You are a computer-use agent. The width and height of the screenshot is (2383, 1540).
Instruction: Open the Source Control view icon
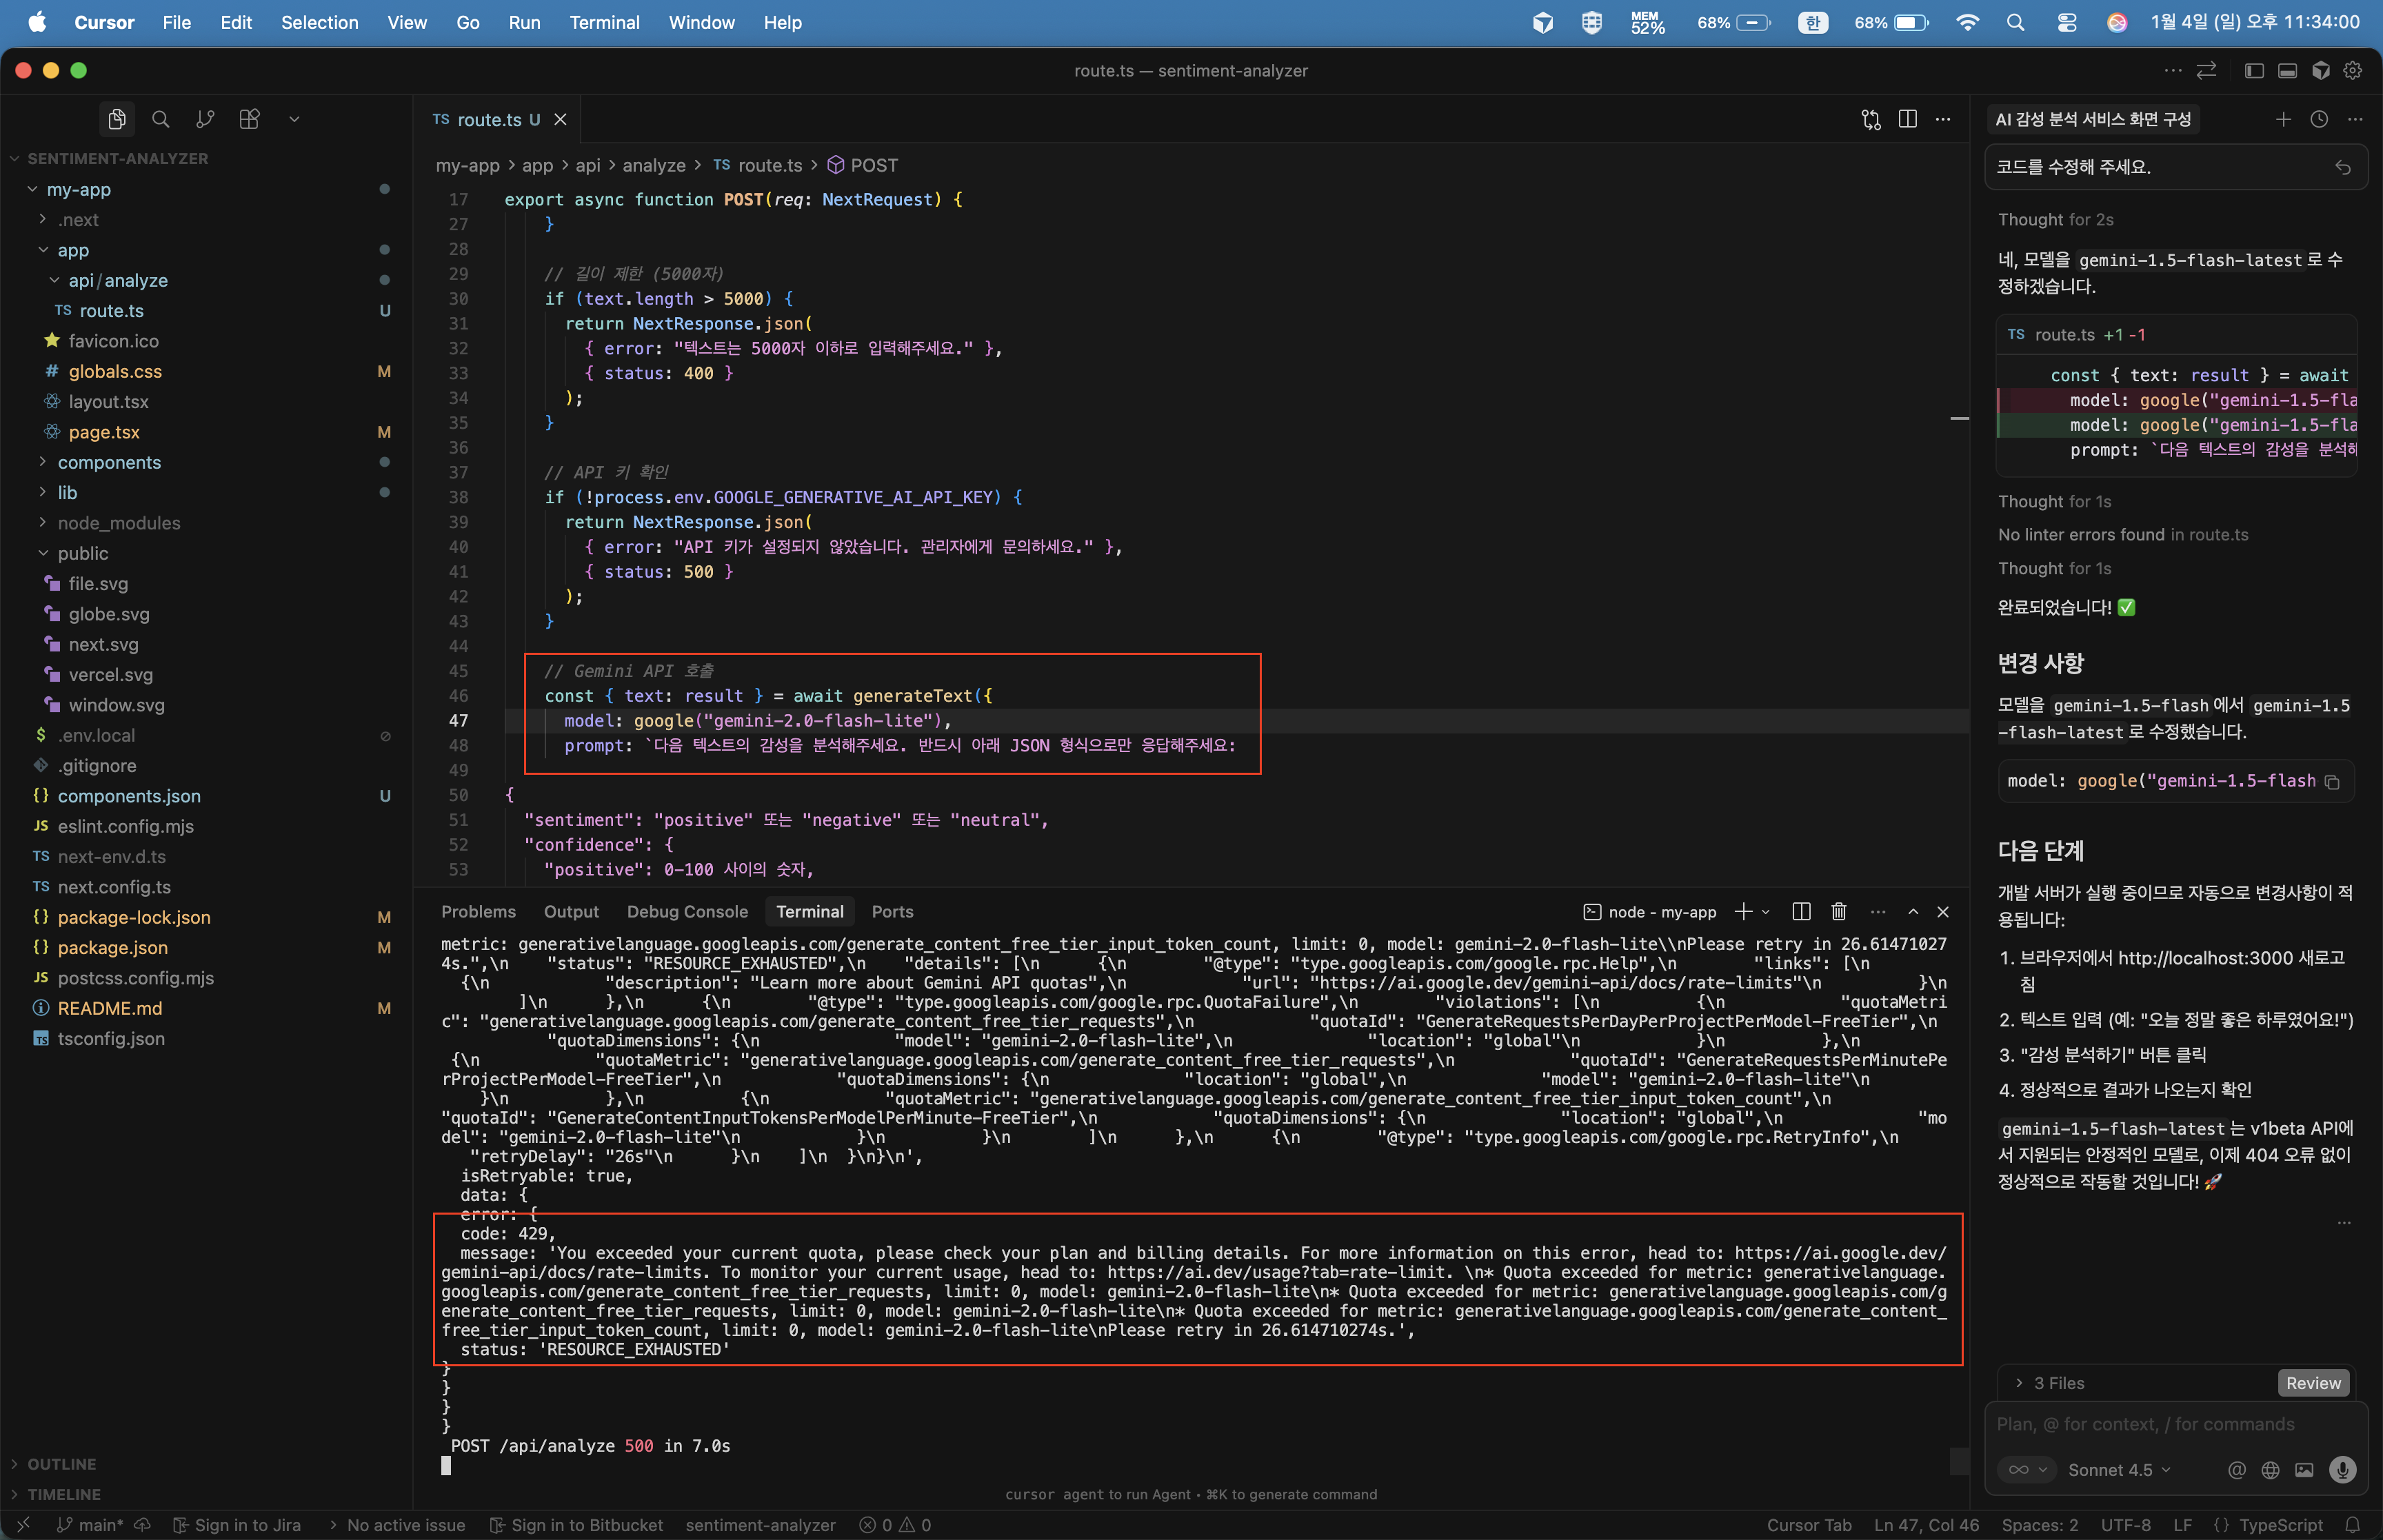(205, 119)
